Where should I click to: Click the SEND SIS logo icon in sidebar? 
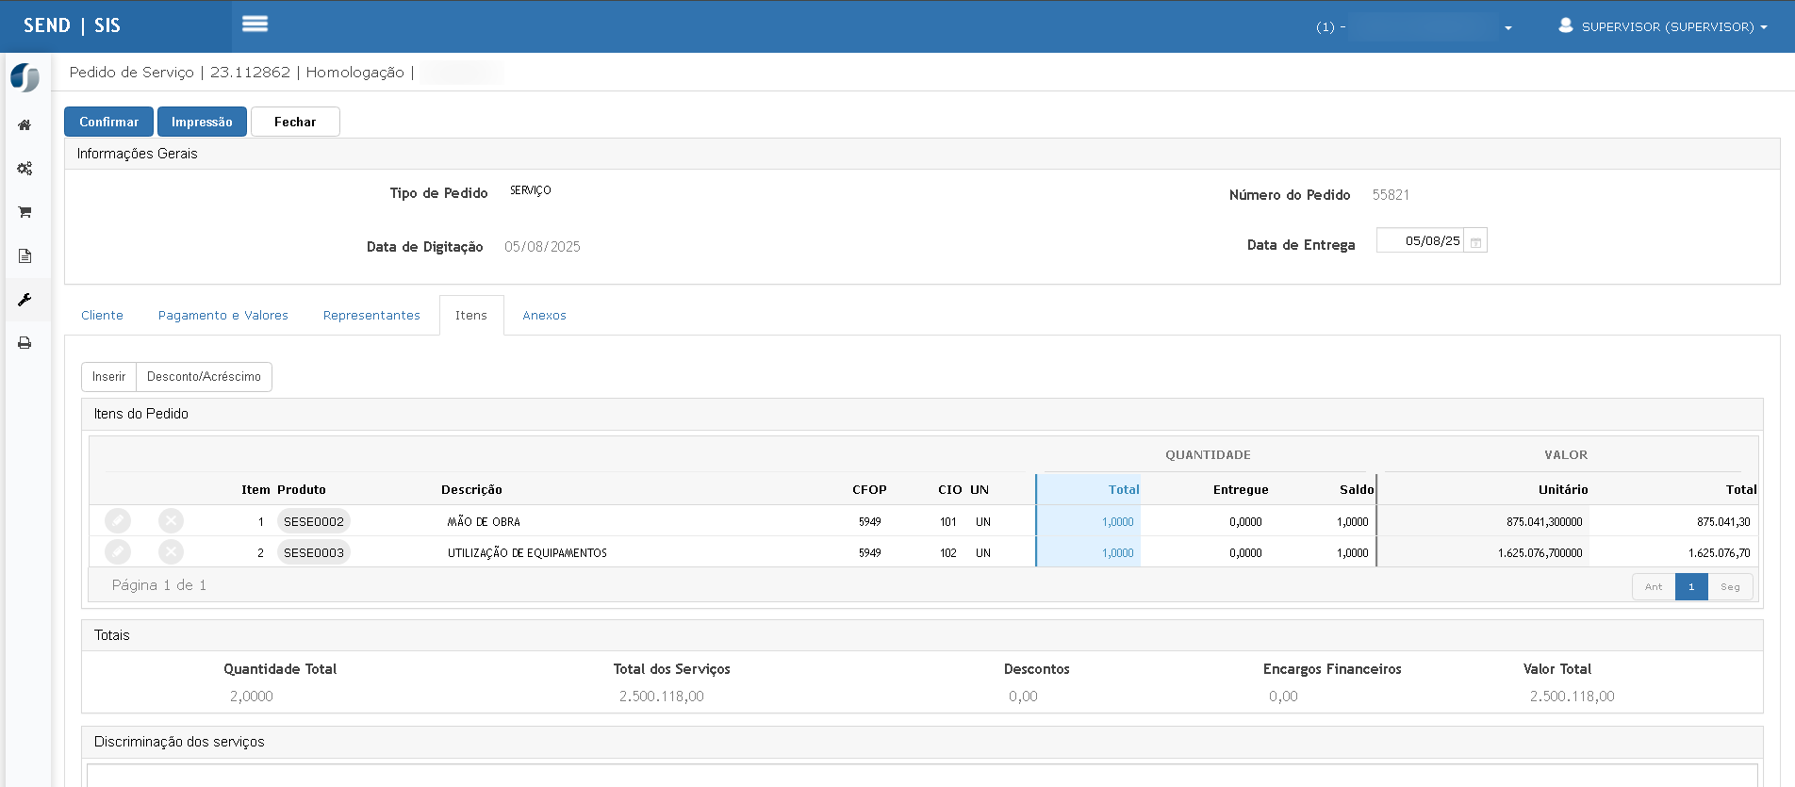click(x=25, y=77)
